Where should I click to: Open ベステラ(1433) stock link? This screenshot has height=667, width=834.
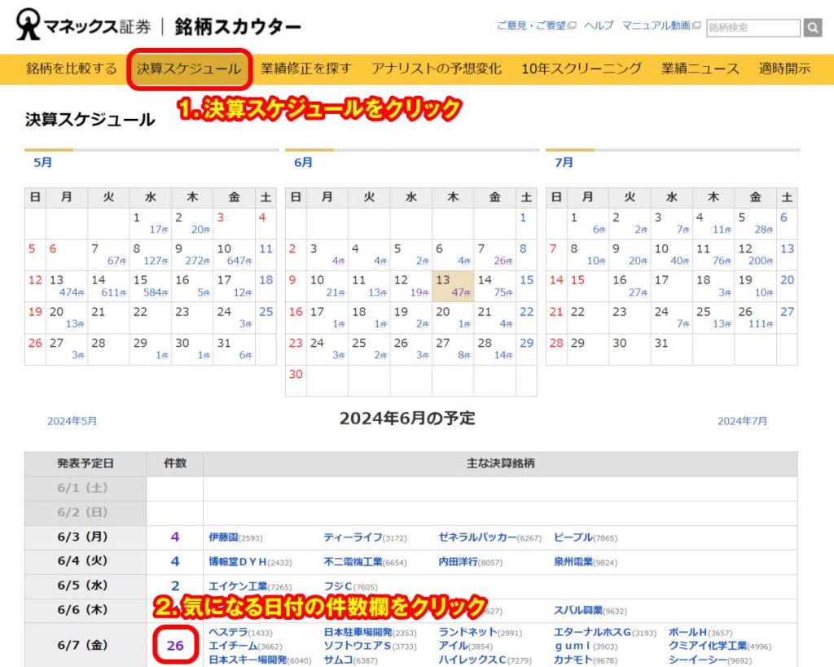240,633
